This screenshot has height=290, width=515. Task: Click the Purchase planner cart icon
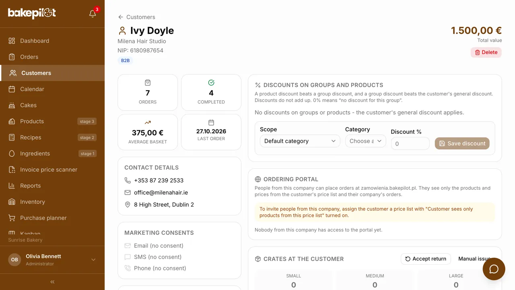(12, 218)
